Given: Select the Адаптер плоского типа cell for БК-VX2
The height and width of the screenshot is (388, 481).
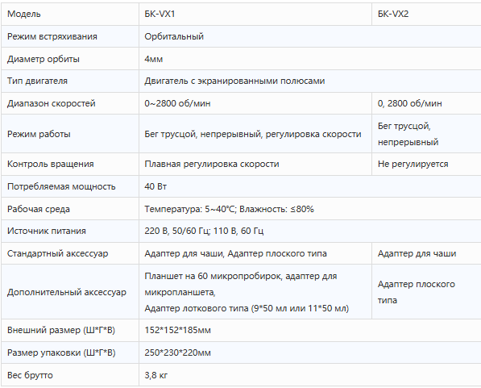Looking at the screenshot, I should point(426,291).
